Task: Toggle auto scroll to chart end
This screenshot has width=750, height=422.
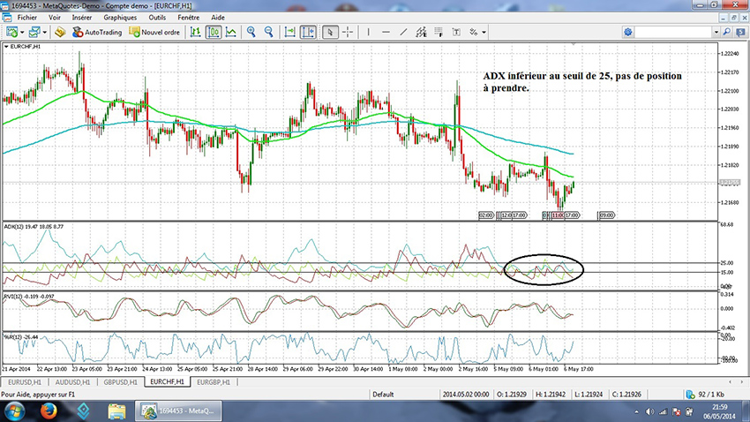Action: tap(290, 32)
